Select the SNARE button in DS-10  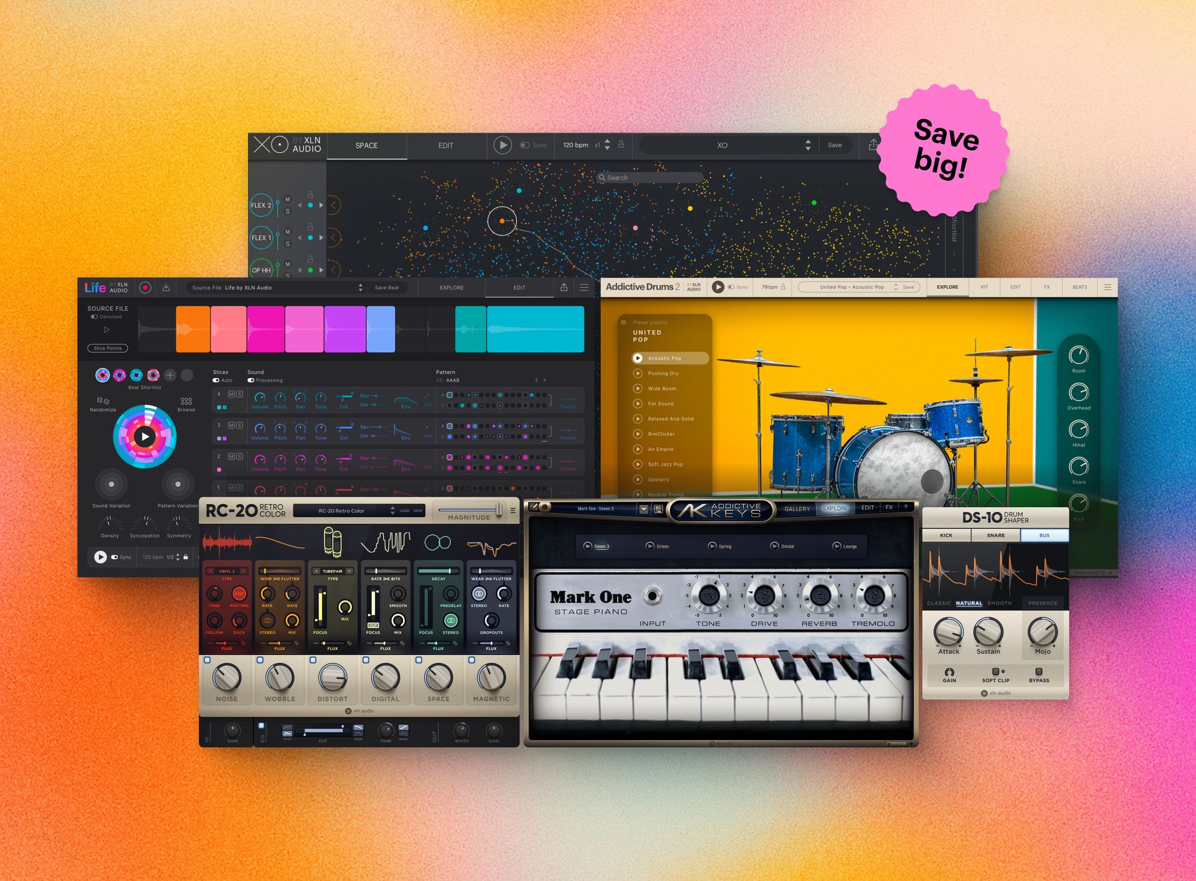(995, 535)
